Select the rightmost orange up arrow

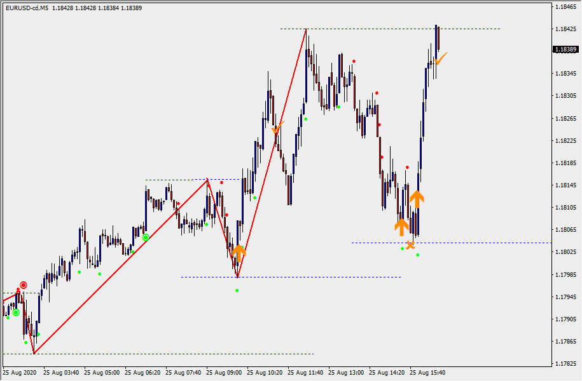[x=417, y=198]
